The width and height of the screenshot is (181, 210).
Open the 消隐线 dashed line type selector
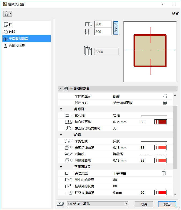click(154, 154)
